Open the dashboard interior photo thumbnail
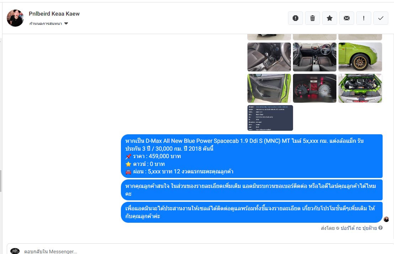 (x=315, y=57)
